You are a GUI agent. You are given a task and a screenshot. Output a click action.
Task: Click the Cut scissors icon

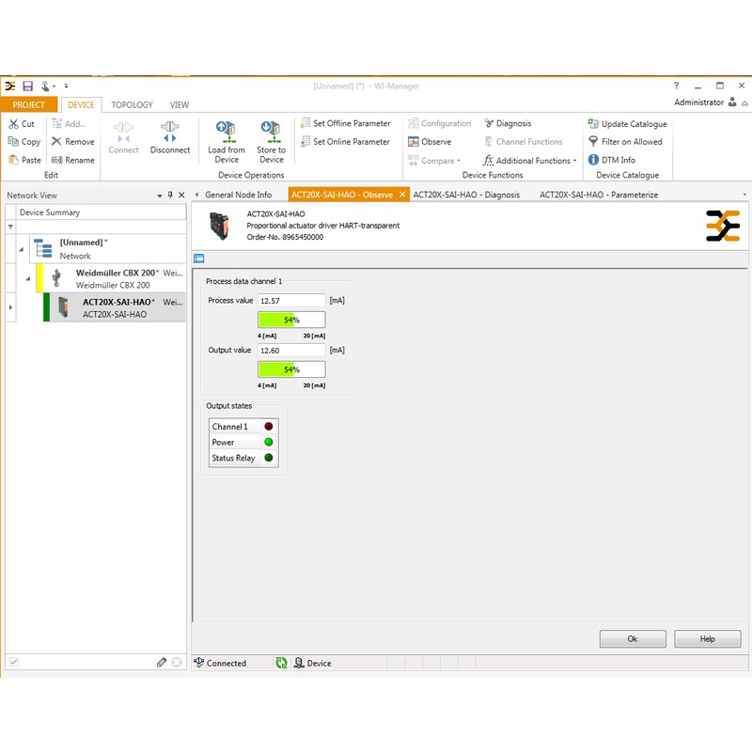point(13,124)
